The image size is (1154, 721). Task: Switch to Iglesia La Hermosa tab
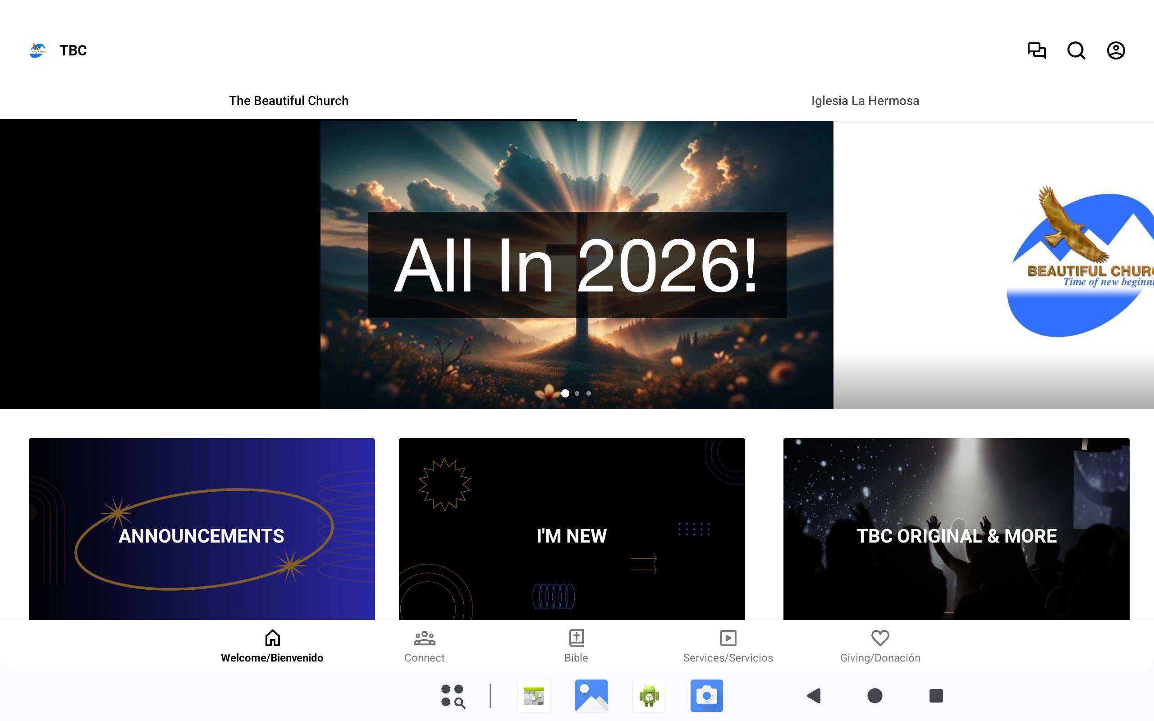click(x=865, y=100)
